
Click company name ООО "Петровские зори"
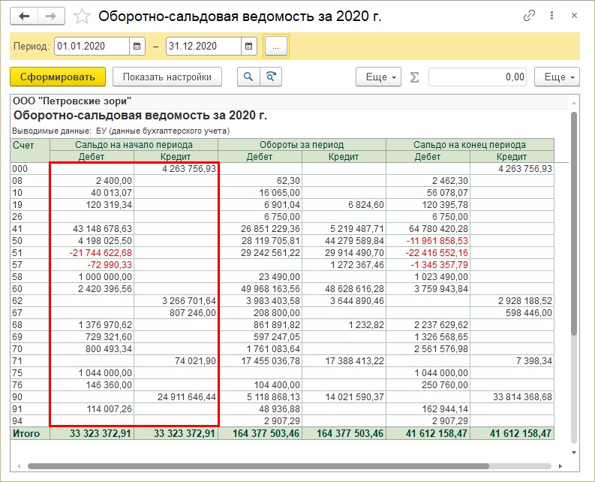coord(72,101)
